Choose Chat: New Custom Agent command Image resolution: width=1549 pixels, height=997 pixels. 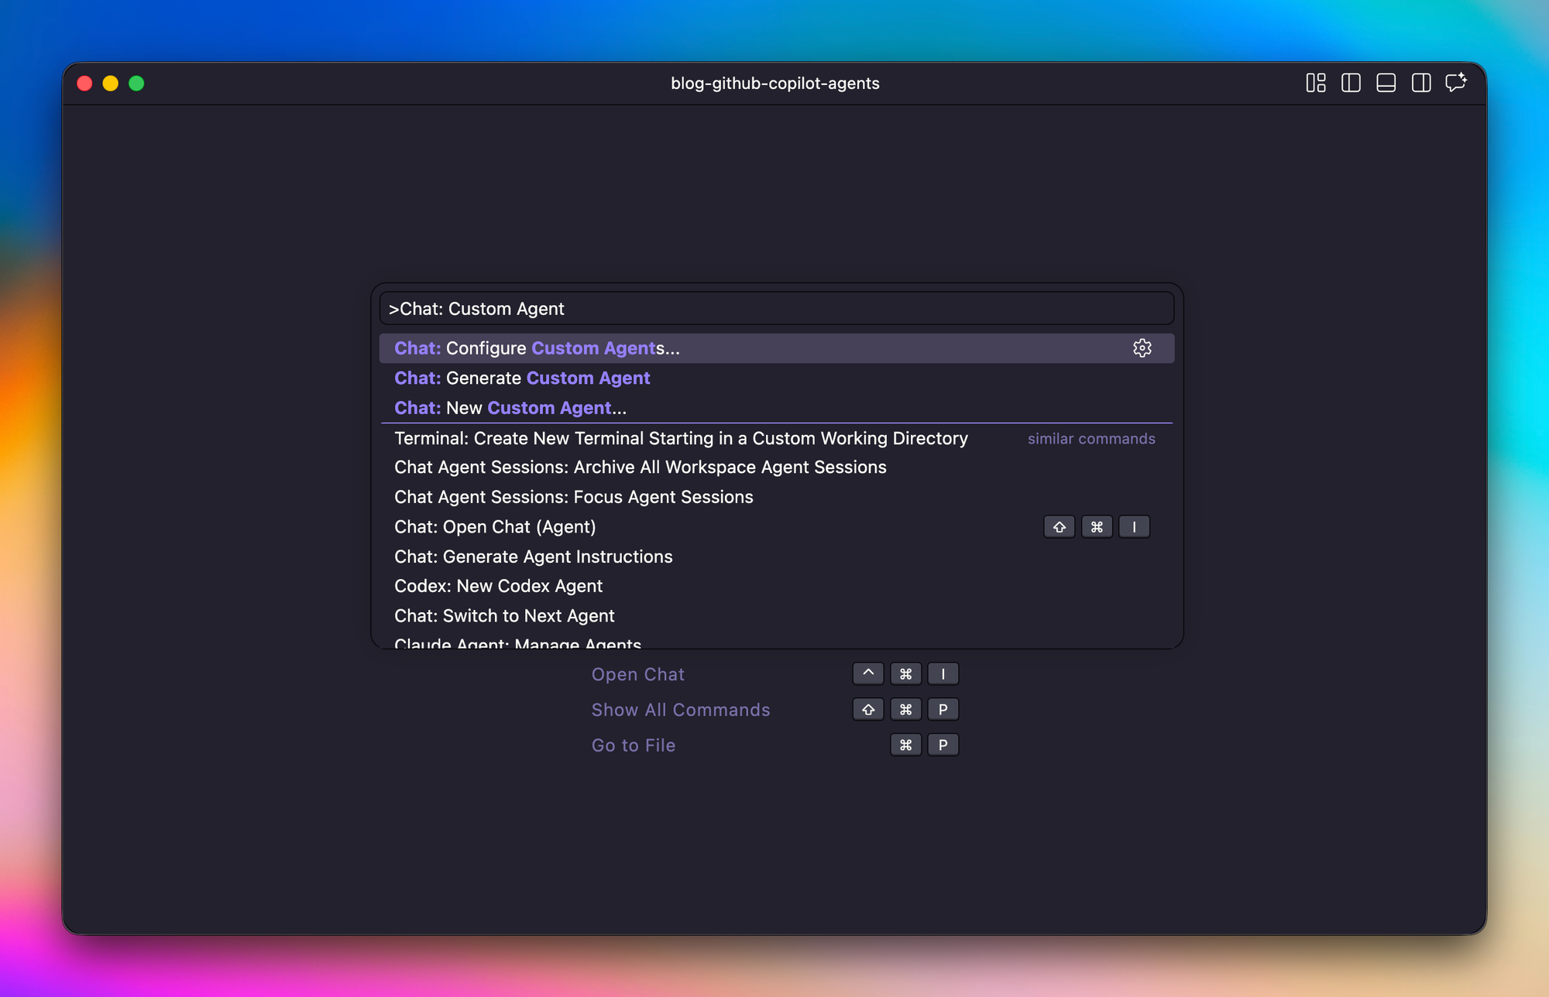tap(510, 408)
